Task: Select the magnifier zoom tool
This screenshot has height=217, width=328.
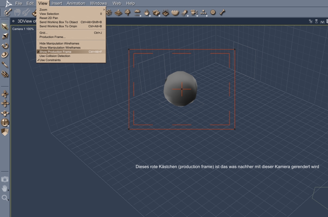Action: [4, 198]
